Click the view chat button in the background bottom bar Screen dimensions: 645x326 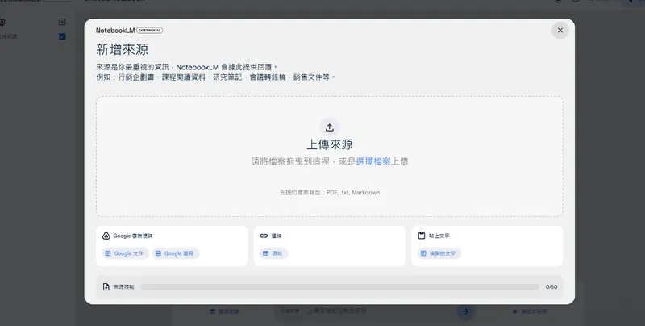224,311
